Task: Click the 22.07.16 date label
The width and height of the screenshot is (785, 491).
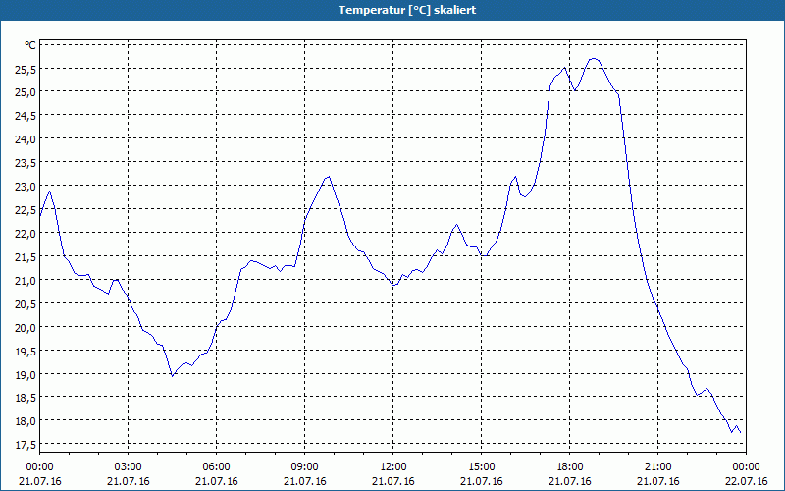Action: (x=747, y=481)
